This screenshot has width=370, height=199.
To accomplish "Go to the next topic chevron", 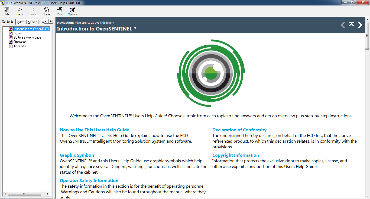I will [360, 25].
